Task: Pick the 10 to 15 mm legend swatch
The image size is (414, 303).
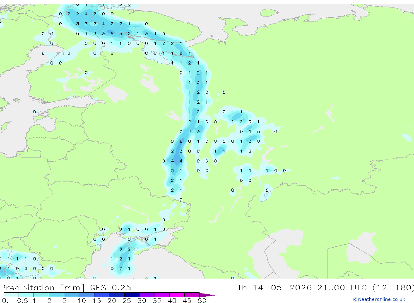Action: point(87,295)
